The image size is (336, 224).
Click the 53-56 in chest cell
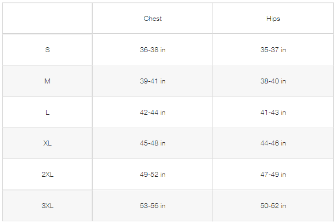click(153, 206)
